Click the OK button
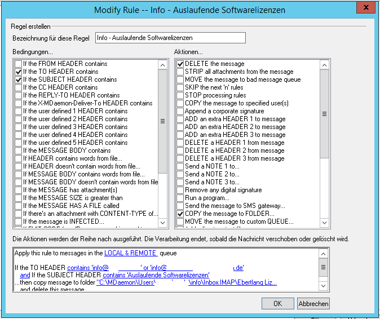The image size is (380, 319). pyautogui.click(x=277, y=303)
